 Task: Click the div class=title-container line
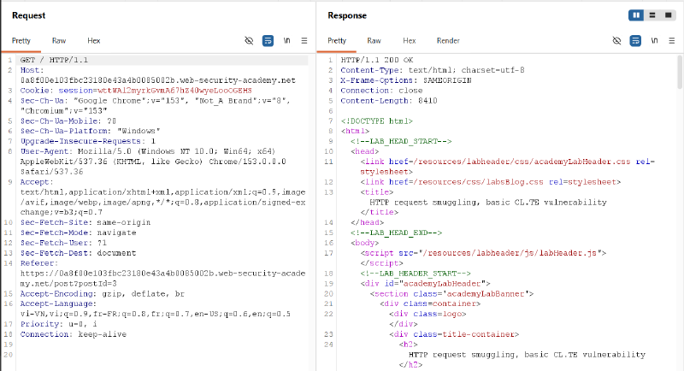point(454,334)
